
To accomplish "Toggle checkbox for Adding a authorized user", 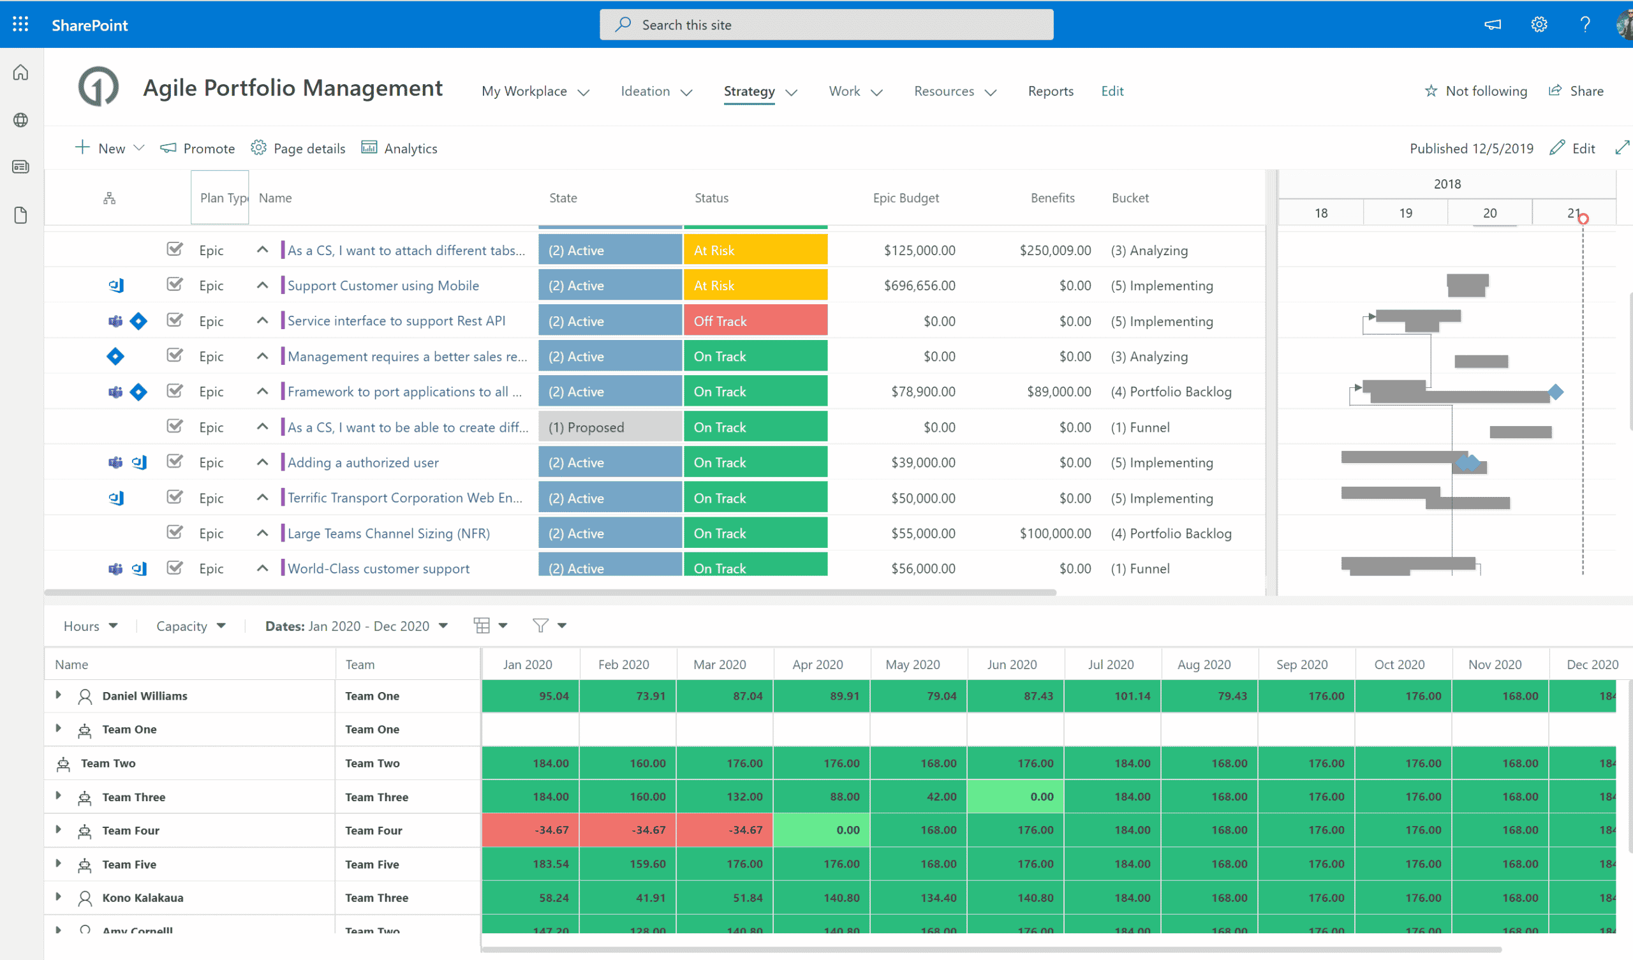I will click(x=174, y=462).
